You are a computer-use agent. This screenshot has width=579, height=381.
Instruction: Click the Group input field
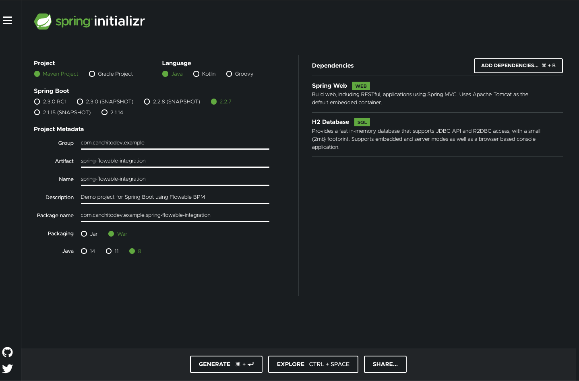(x=175, y=143)
